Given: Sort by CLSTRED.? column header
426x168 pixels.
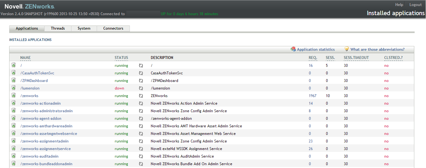Looking at the screenshot, I should click(393, 58).
